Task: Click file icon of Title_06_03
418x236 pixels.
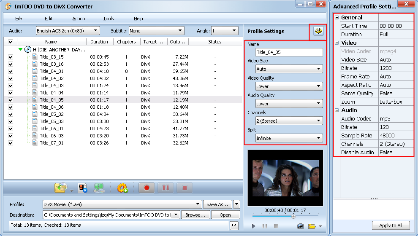Action: 35,136
